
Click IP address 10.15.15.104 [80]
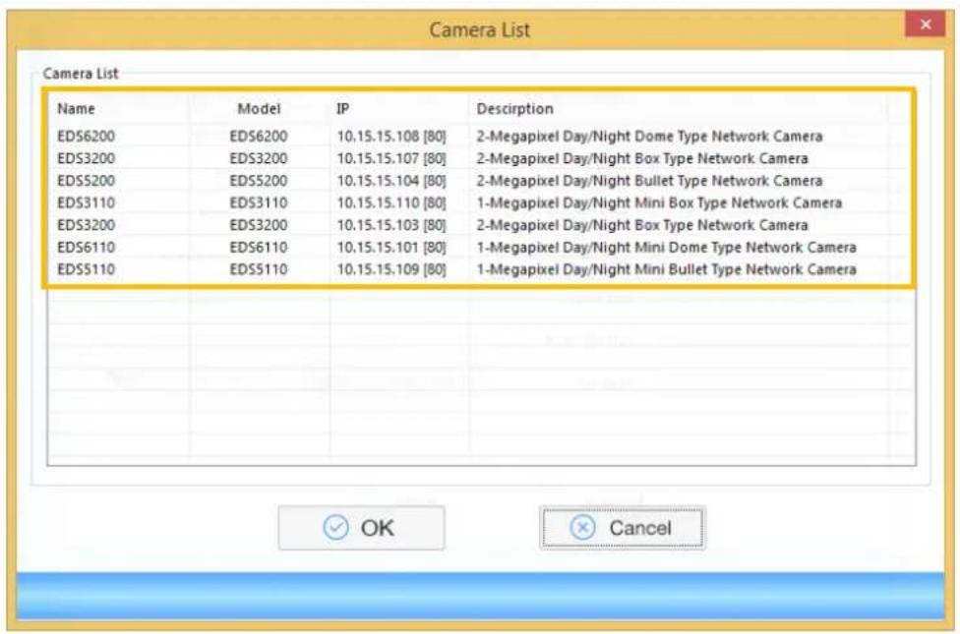[x=391, y=181]
